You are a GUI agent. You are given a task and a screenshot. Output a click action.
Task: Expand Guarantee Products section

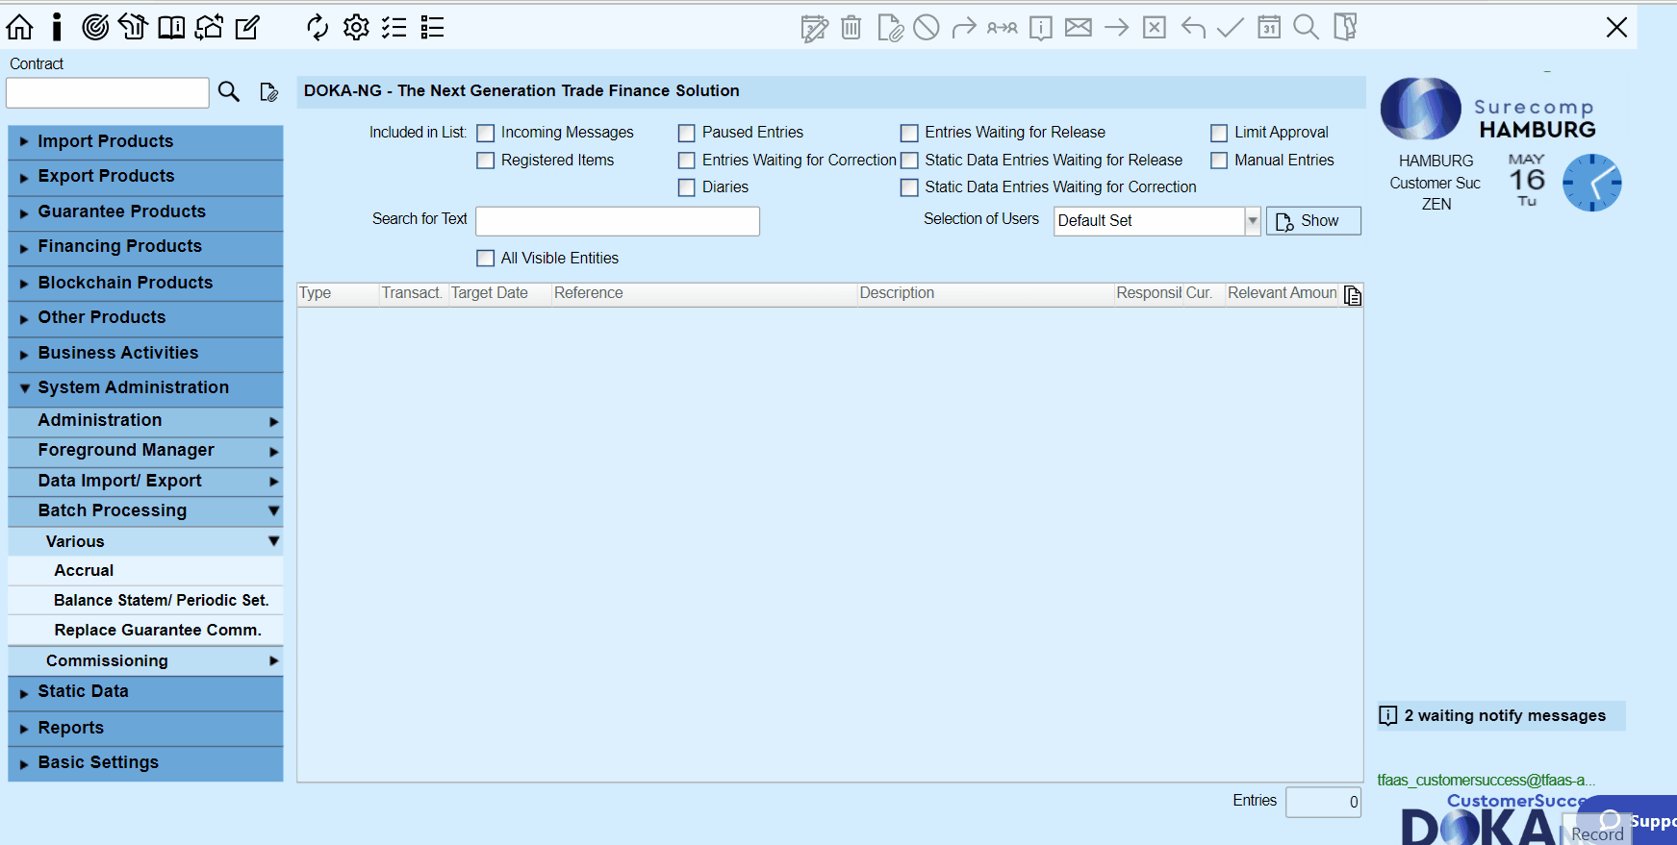pos(145,211)
